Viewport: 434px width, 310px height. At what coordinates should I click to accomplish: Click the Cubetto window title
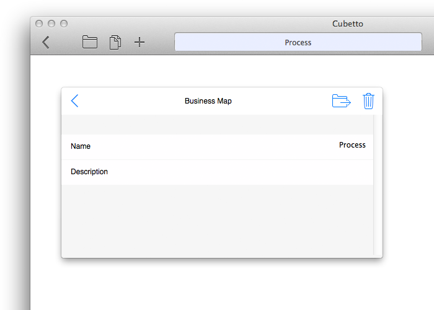coord(348,24)
